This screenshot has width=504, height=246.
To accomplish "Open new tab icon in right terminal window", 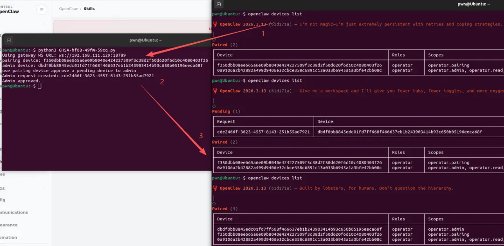I will click(218, 4).
